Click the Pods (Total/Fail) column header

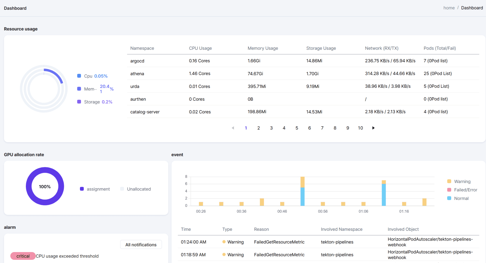click(440, 48)
